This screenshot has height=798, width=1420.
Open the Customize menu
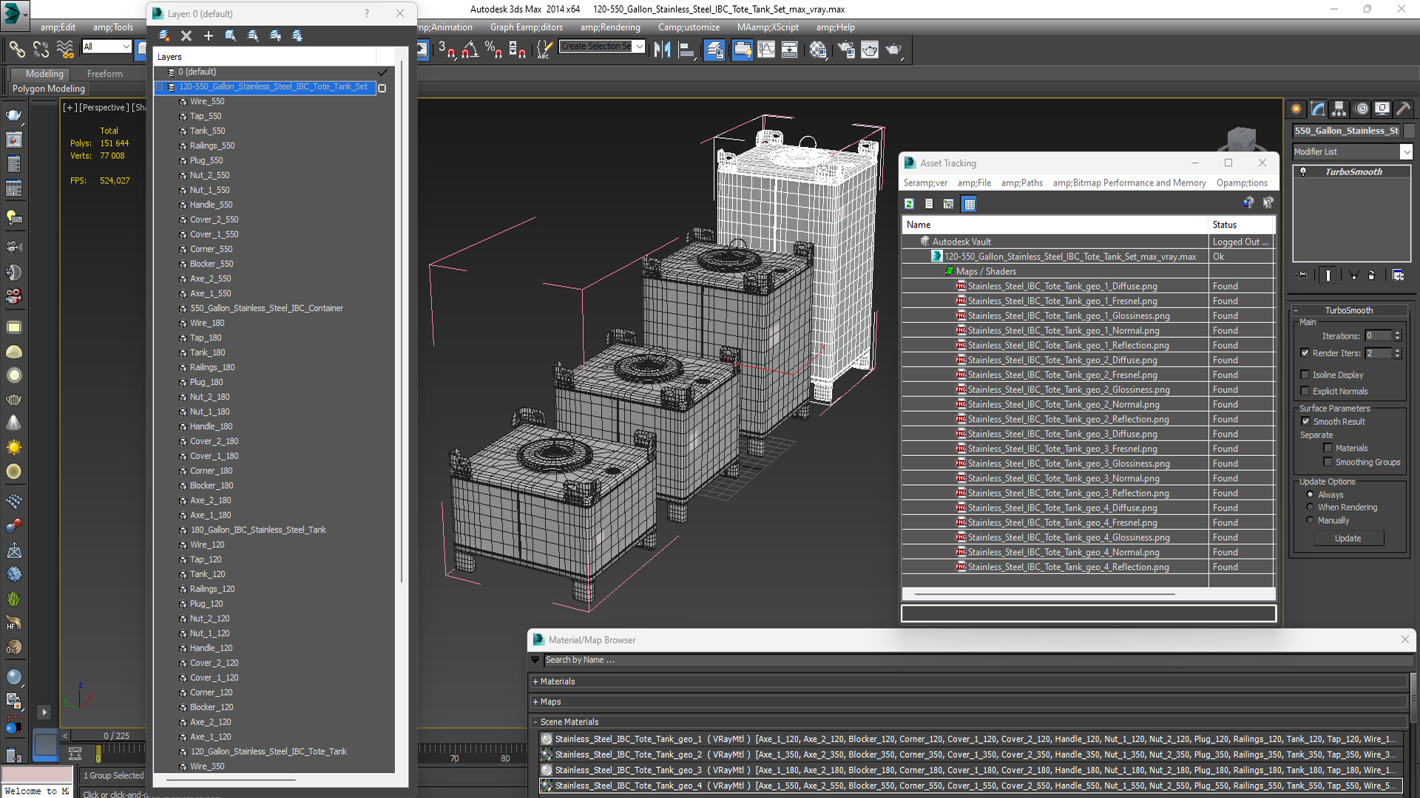pos(689,27)
